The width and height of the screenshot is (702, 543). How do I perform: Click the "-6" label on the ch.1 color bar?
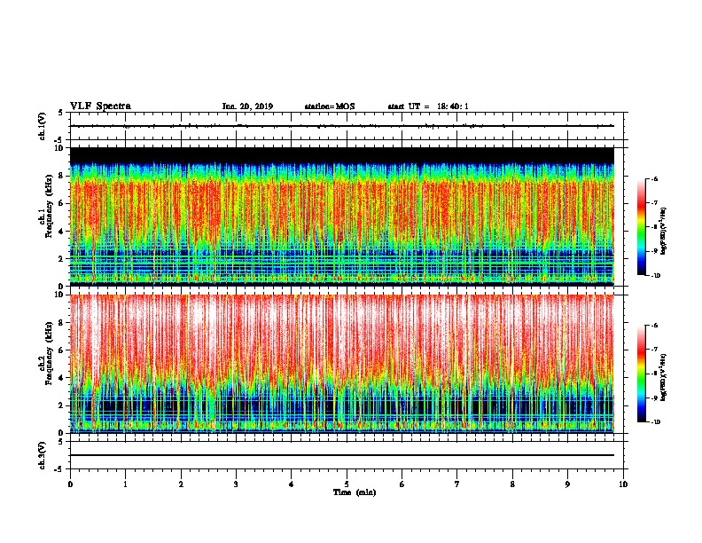click(x=655, y=179)
